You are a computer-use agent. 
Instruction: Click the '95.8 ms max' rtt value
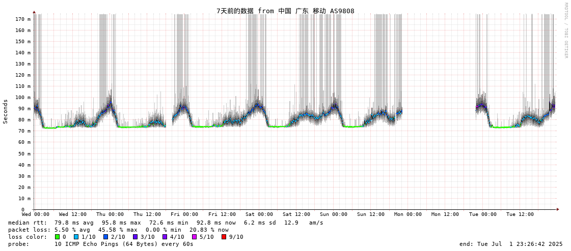(121, 223)
